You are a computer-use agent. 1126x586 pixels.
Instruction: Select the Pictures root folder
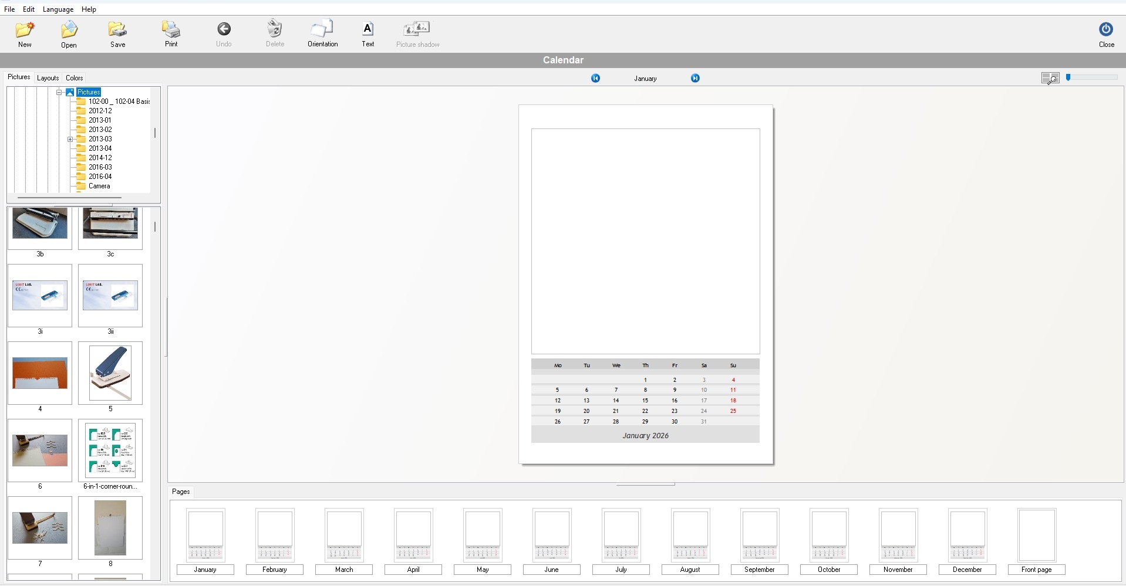tap(89, 92)
